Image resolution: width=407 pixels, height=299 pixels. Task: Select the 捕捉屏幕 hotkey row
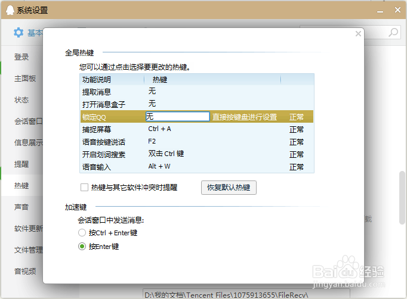click(x=197, y=129)
